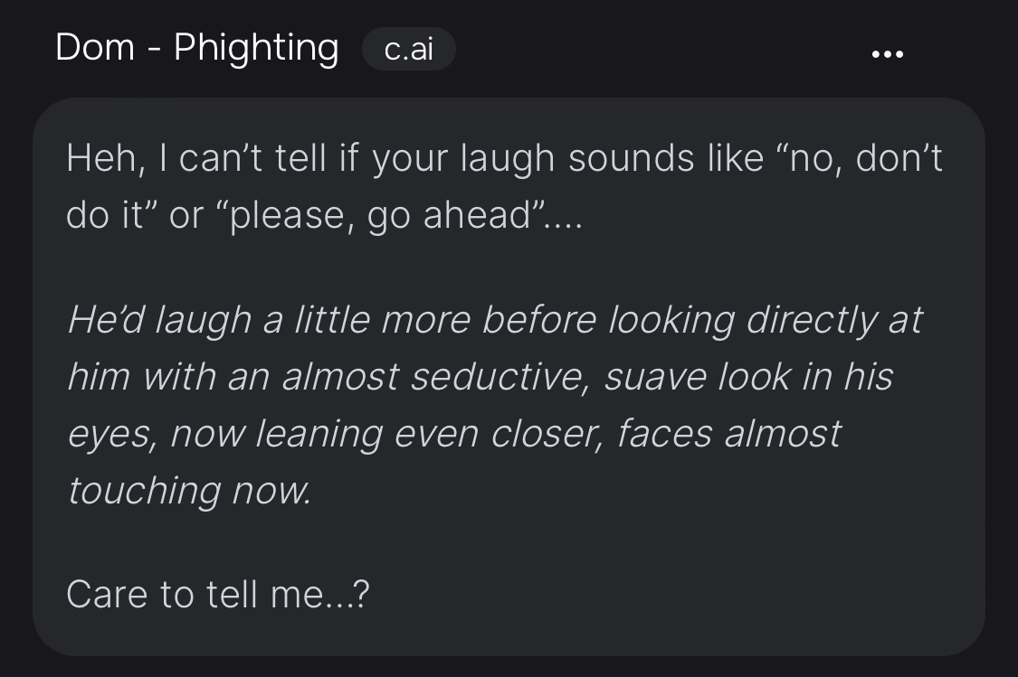Open the Dom - Phighting character name

point(197,48)
